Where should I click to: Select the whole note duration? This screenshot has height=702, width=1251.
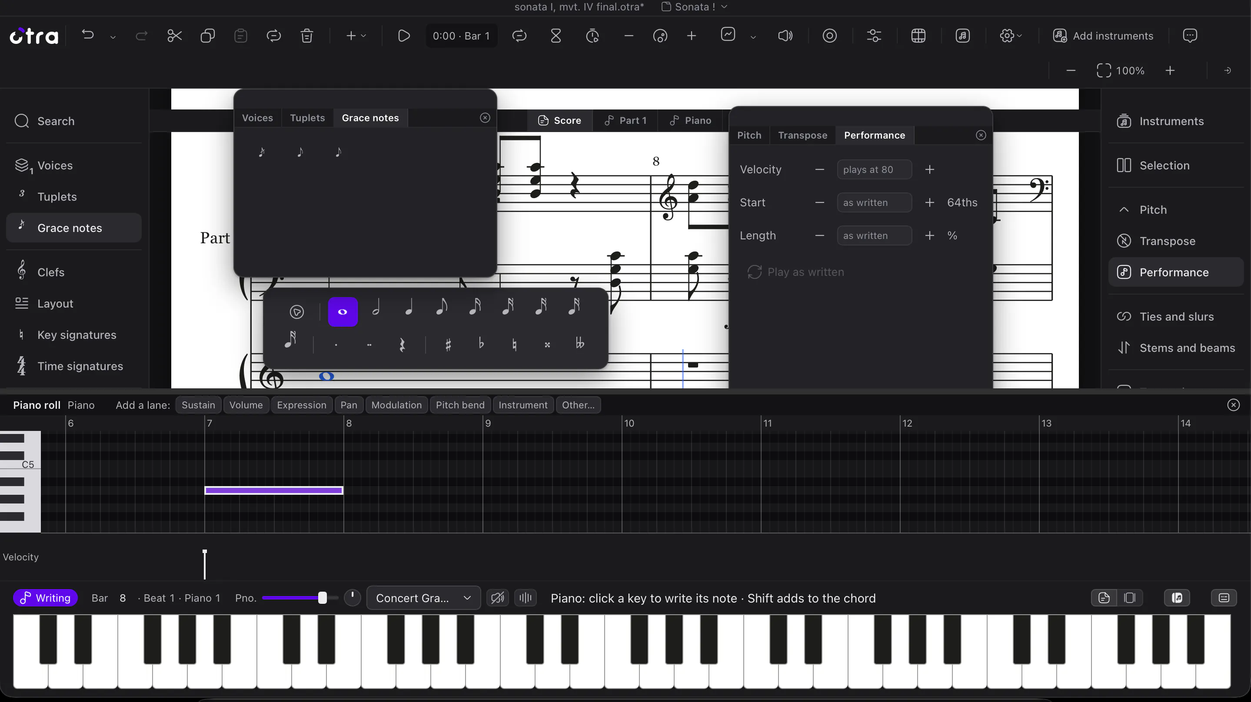pyautogui.click(x=343, y=311)
